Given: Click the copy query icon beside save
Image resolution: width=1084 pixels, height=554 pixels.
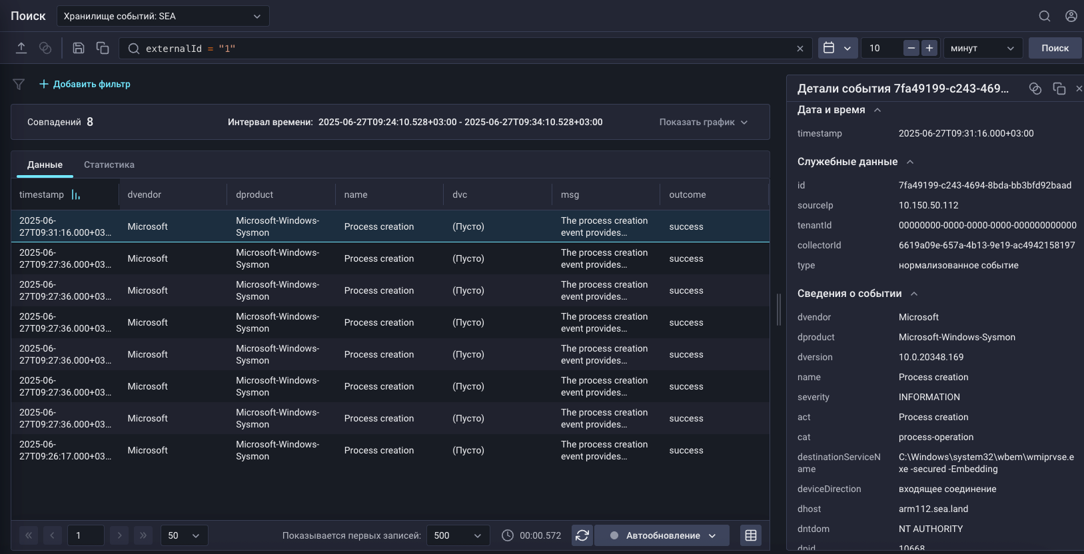Looking at the screenshot, I should pyautogui.click(x=103, y=48).
